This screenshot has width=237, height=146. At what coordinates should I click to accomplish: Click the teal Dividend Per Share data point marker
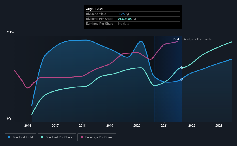(182, 68)
